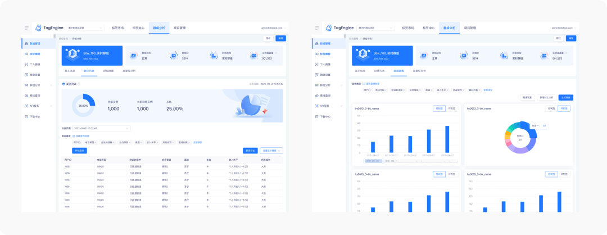Viewport: 607px width, 235px height.
Task: Click the 群组管理 sidebar icon in left screen
Action: coord(26,44)
